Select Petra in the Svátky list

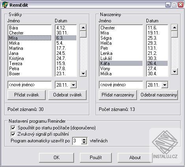click(x=30, y=69)
